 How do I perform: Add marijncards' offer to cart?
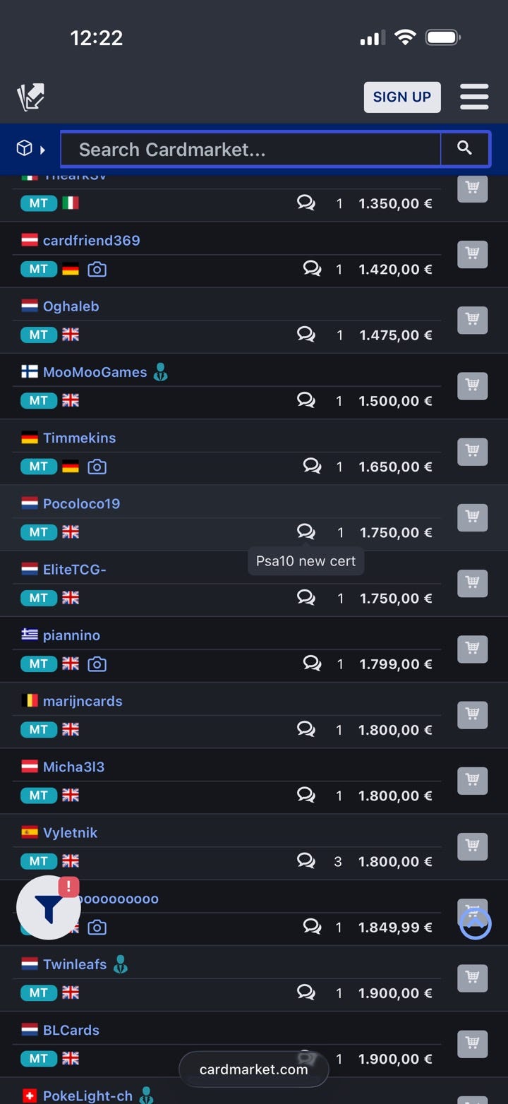[x=473, y=715]
